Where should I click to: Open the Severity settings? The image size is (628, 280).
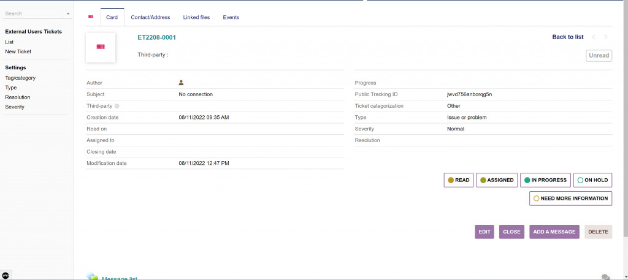click(x=15, y=107)
